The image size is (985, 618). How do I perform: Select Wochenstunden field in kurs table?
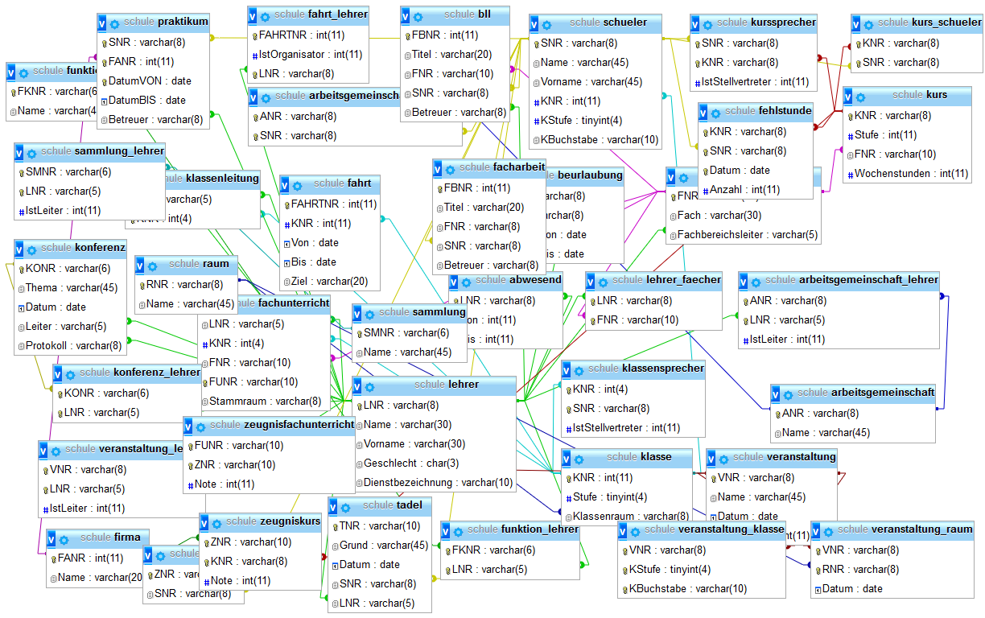[x=911, y=174]
